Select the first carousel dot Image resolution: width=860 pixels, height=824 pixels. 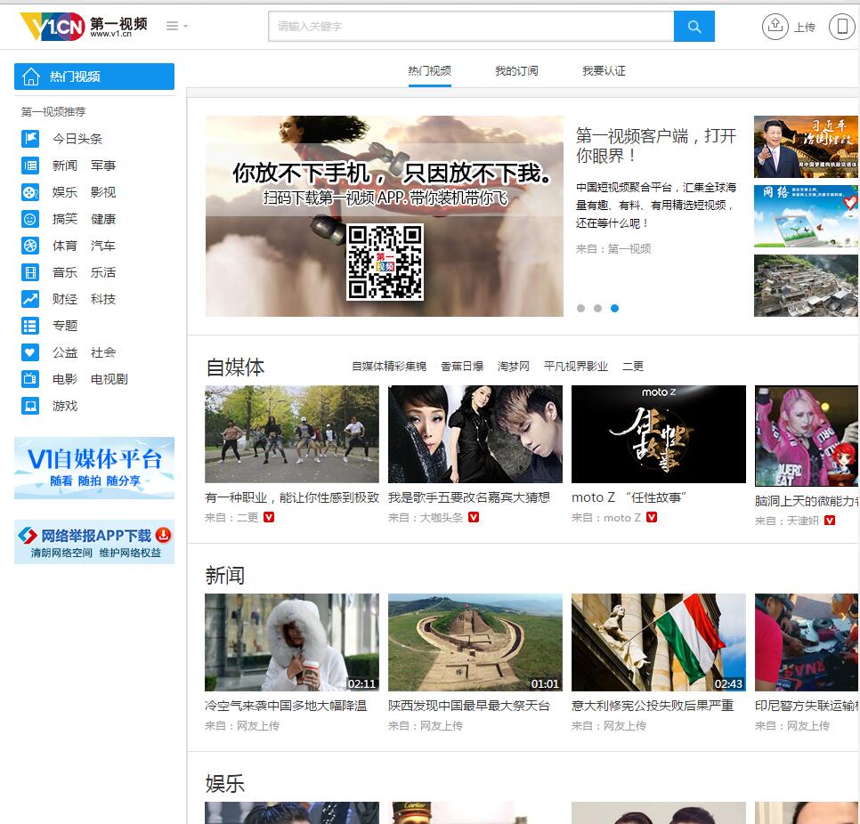580,308
